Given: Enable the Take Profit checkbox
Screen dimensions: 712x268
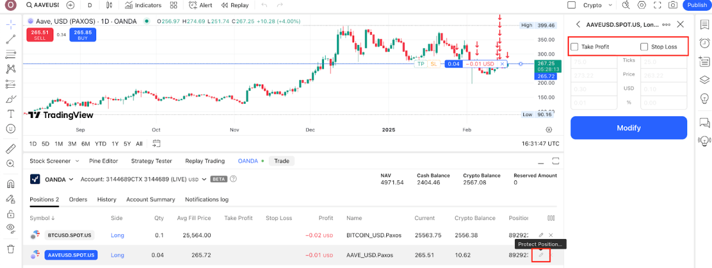Looking at the screenshot, I should click(574, 47).
